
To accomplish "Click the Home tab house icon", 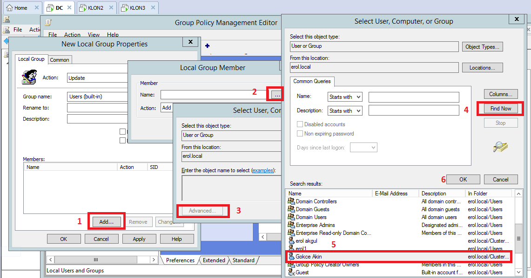I will pos(9,8).
